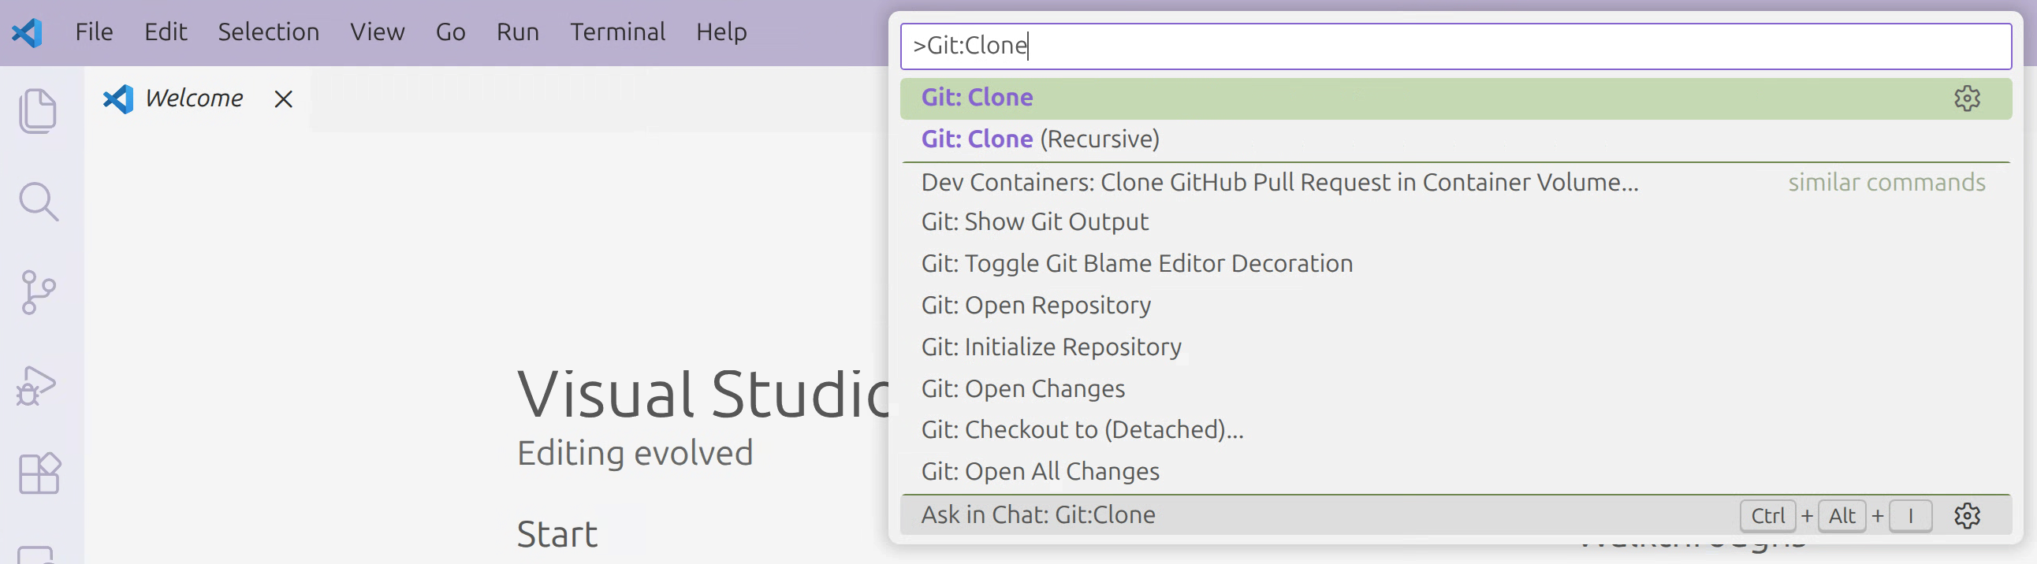Click gear icon on Ask in Chat row
Image resolution: width=2037 pixels, height=564 pixels.
click(1967, 516)
